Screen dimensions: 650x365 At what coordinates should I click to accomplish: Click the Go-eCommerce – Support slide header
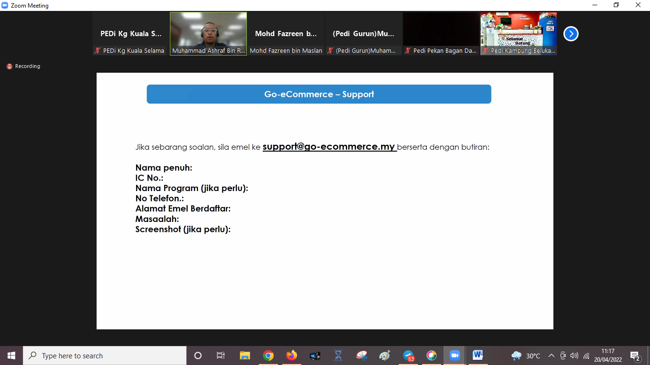pyautogui.click(x=319, y=94)
